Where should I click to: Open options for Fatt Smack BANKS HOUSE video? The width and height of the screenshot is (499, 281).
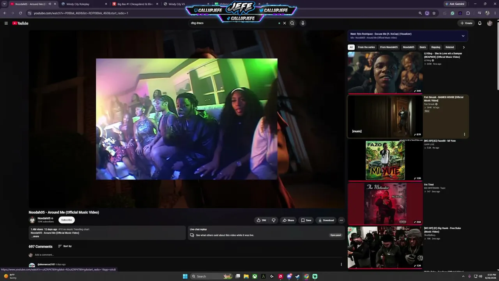click(x=464, y=134)
